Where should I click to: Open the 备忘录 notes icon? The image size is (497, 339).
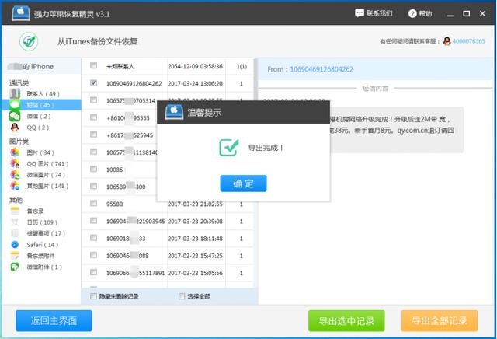point(15,211)
